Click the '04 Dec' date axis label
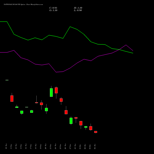154x154 pixels. pos(95,146)
